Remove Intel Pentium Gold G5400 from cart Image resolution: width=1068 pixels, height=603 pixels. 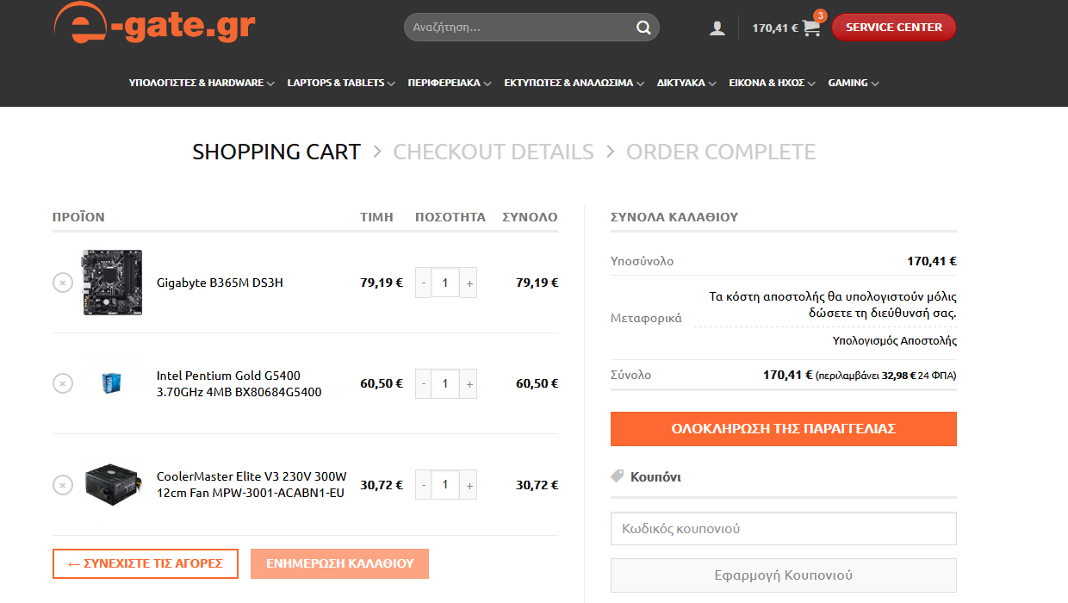[x=63, y=383]
